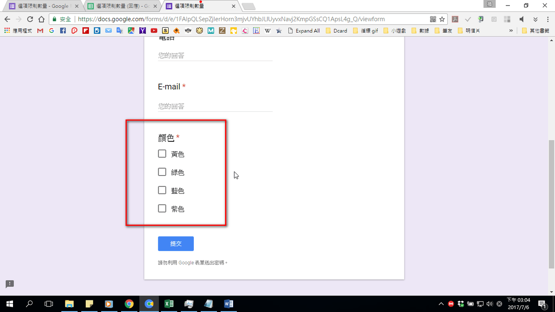Close the 選項限制數量 (回應) tab
This screenshot has height=312, width=555.
click(155, 6)
